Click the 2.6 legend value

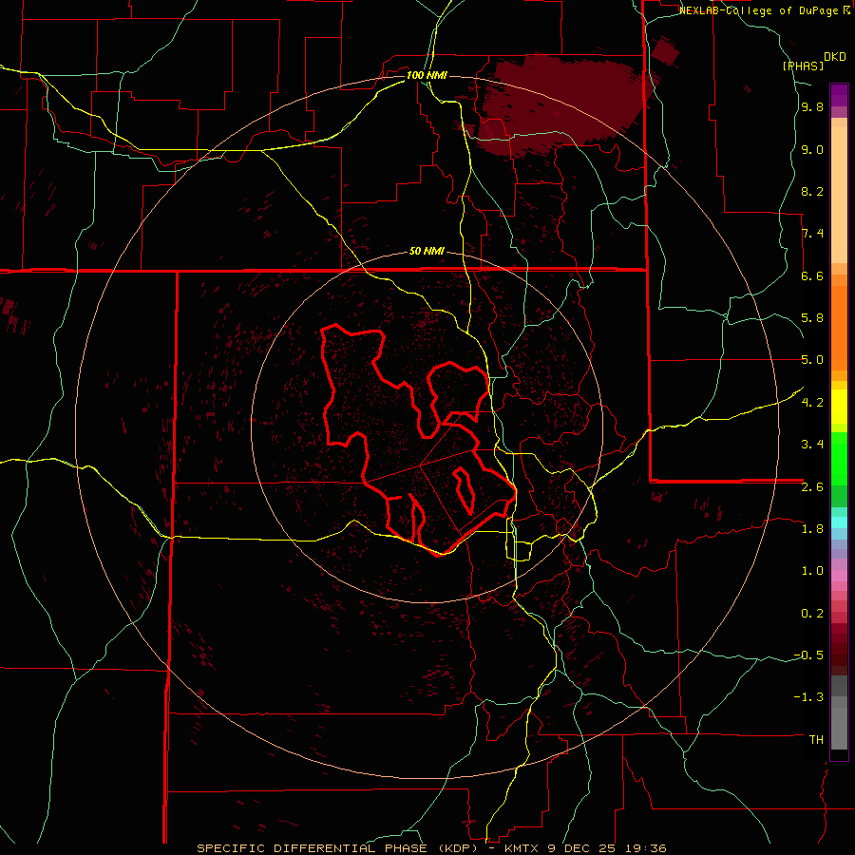(812, 486)
